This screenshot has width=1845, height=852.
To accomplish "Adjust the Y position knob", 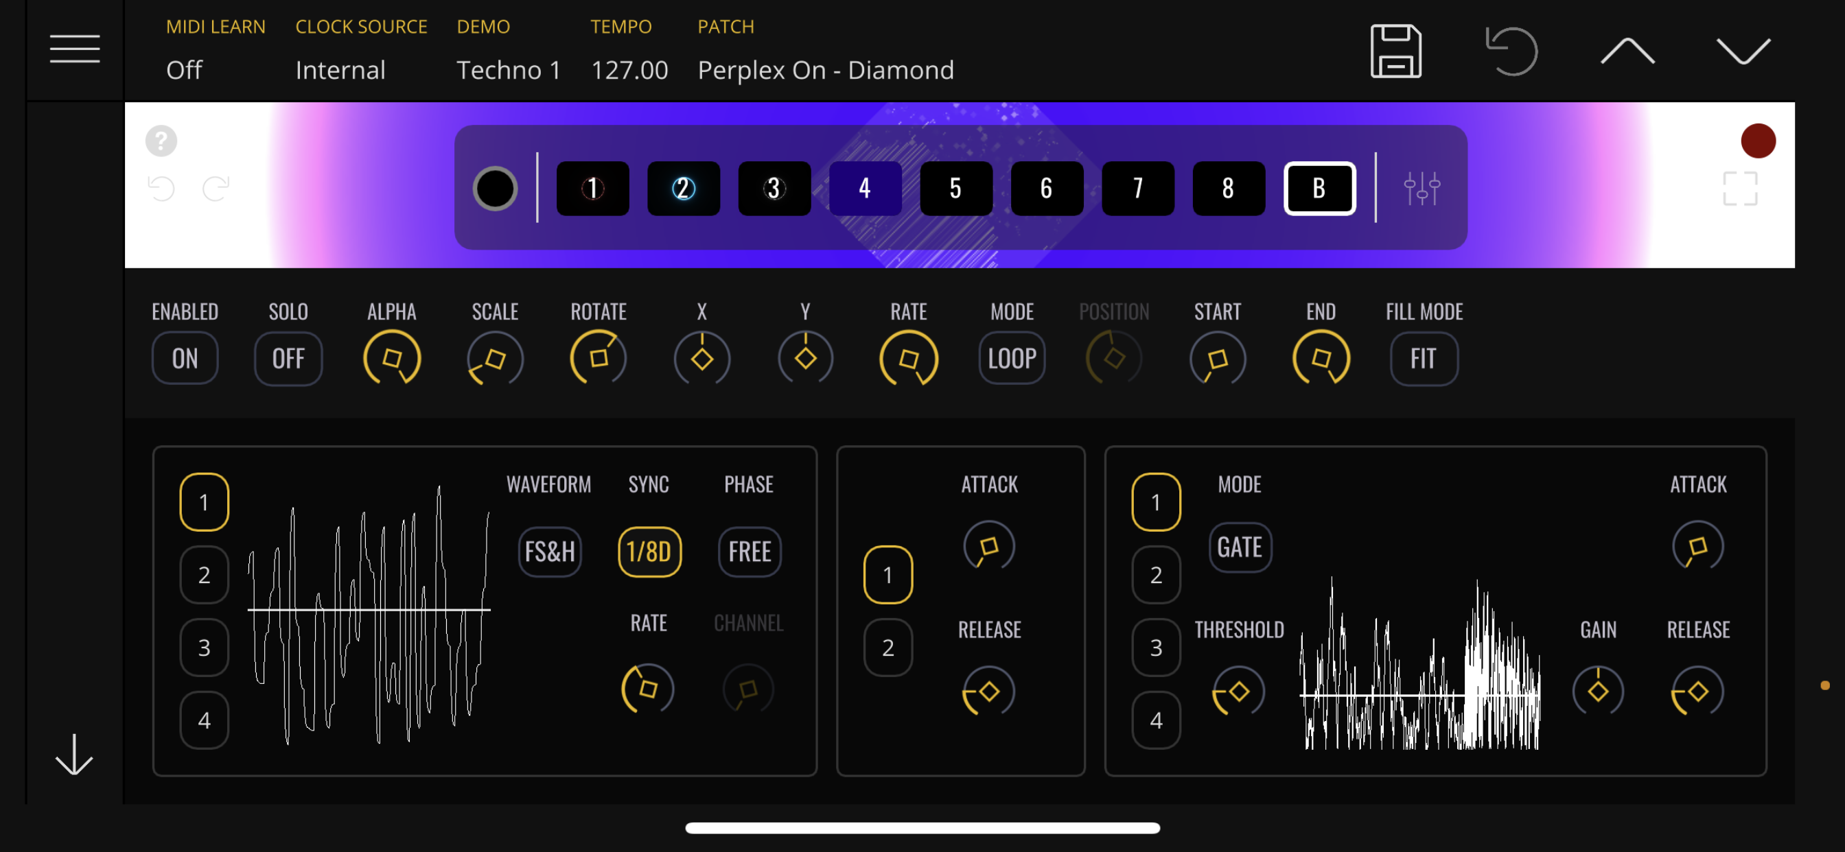I will tap(805, 358).
